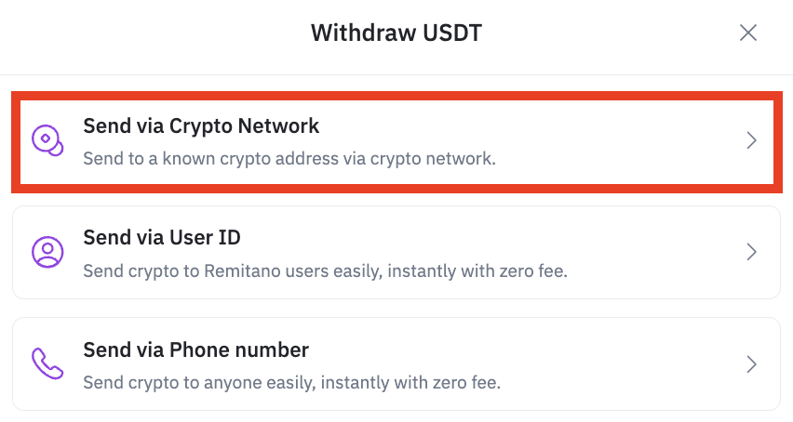Click the crypto coin icon
Image resolution: width=793 pixels, height=422 pixels.
tap(47, 140)
